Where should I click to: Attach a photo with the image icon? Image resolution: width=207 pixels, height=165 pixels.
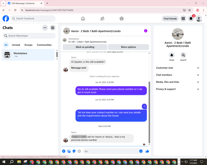(x=69, y=151)
